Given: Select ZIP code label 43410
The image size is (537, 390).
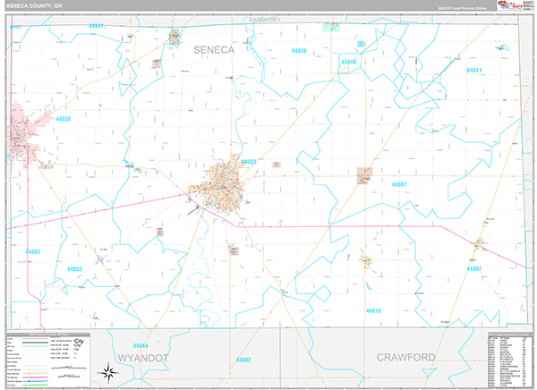Looking at the screenshot, I should pyautogui.click(x=349, y=62).
